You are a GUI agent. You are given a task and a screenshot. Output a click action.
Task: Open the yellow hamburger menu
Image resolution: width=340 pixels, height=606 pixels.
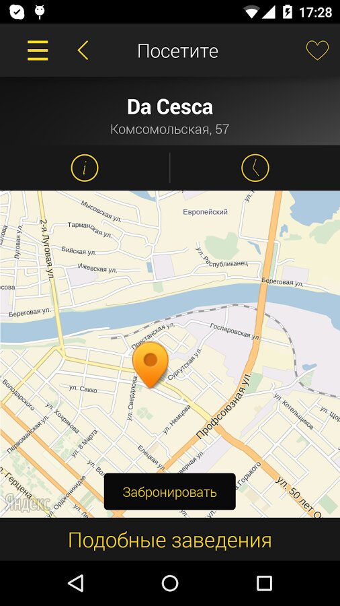coord(38,50)
